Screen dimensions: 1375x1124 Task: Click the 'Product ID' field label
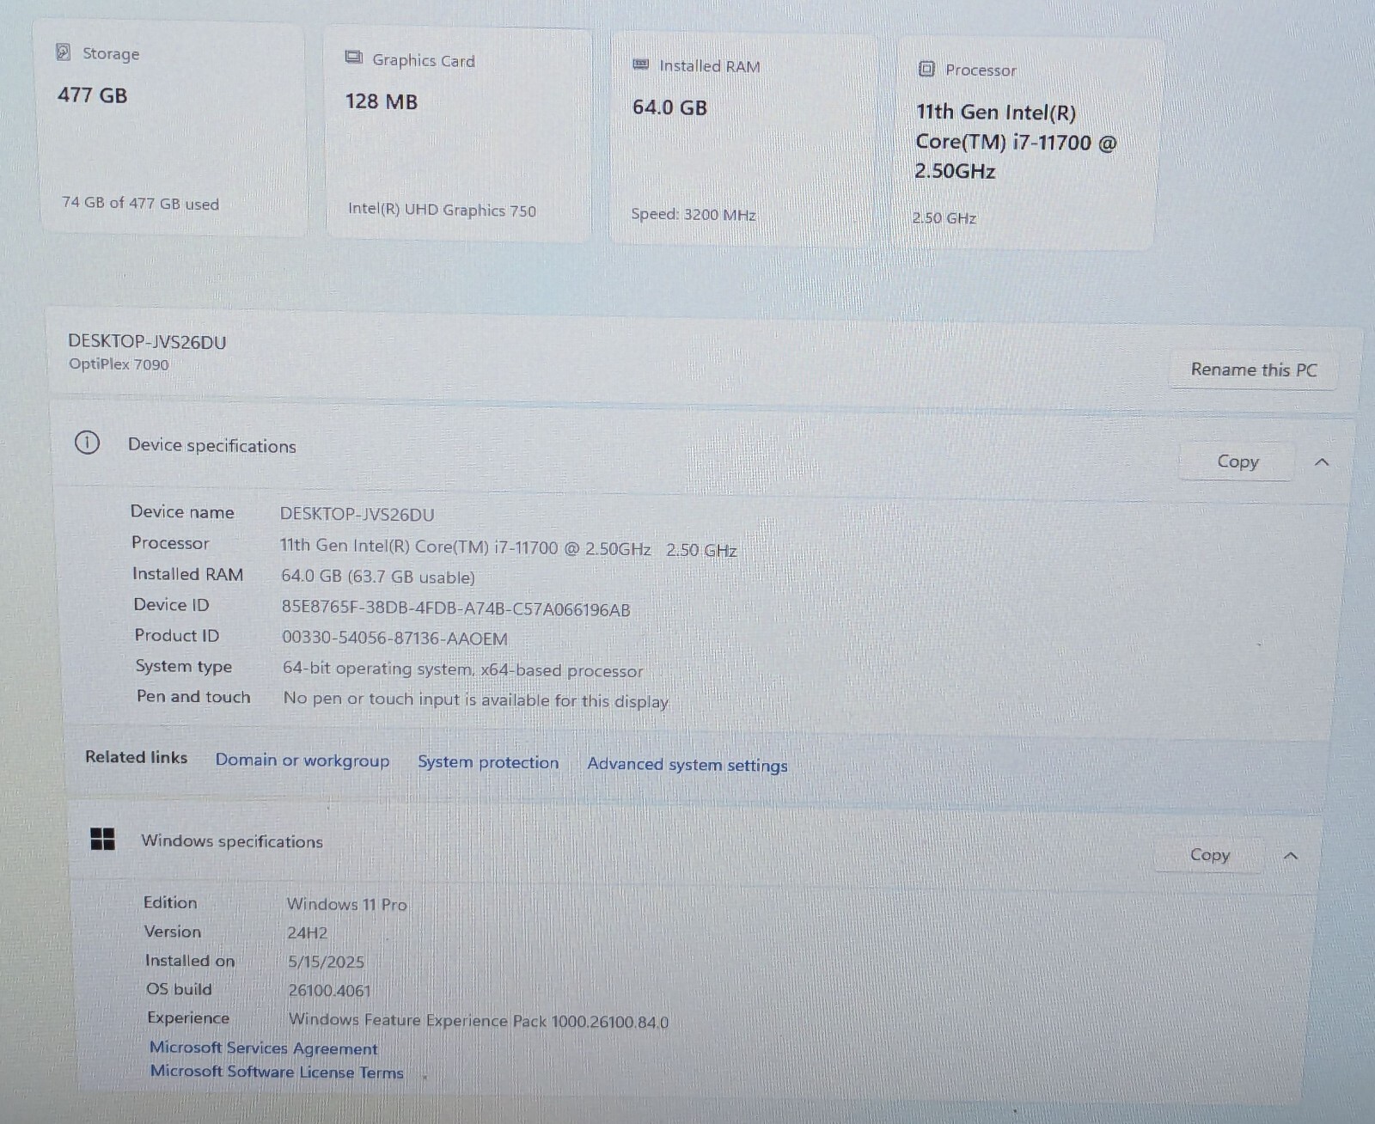coord(177,636)
